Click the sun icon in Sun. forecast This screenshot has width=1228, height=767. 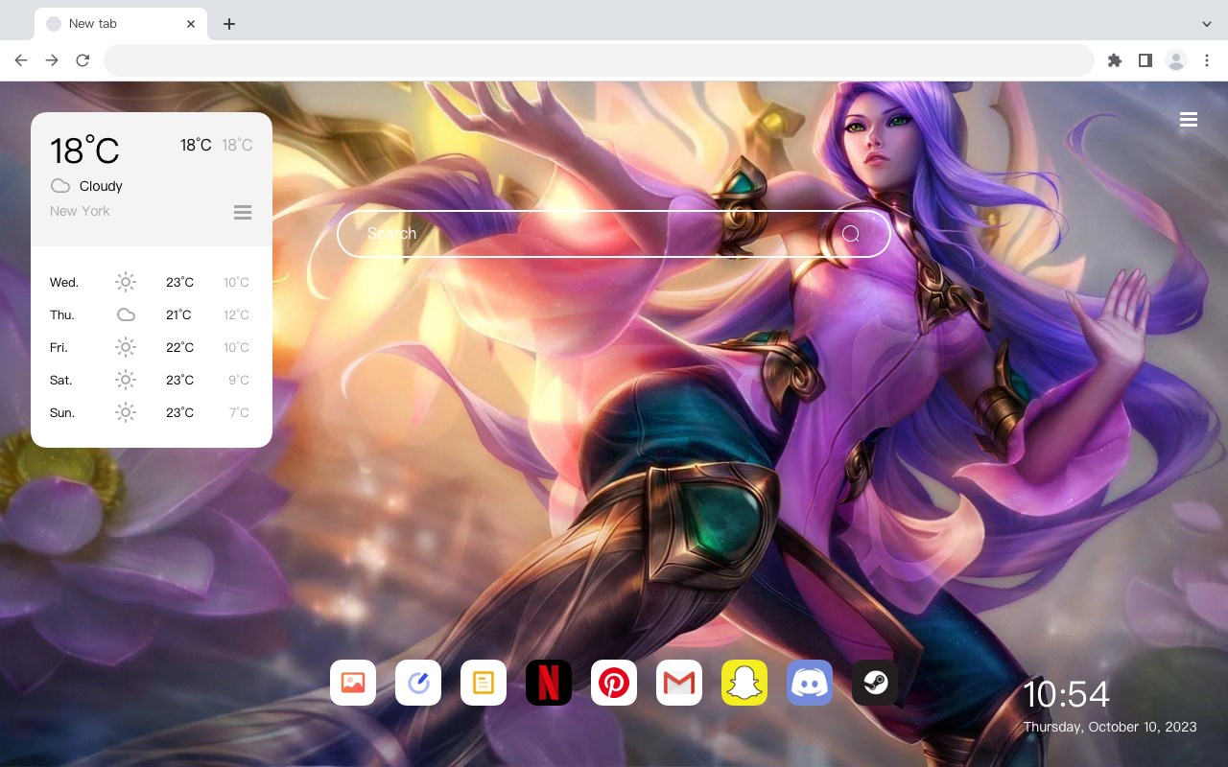(126, 412)
